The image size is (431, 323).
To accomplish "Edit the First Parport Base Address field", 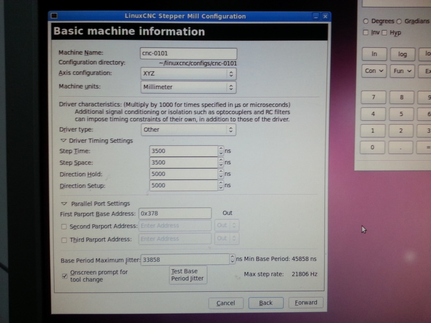I will click(x=175, y=213).
